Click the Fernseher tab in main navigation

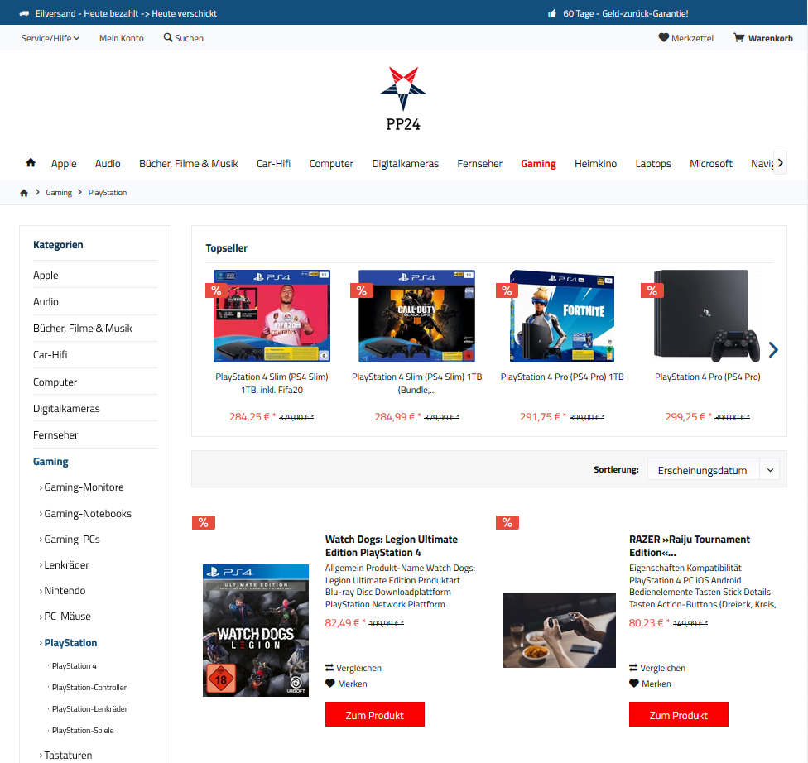pyautogui.click(x=480, y=163)
